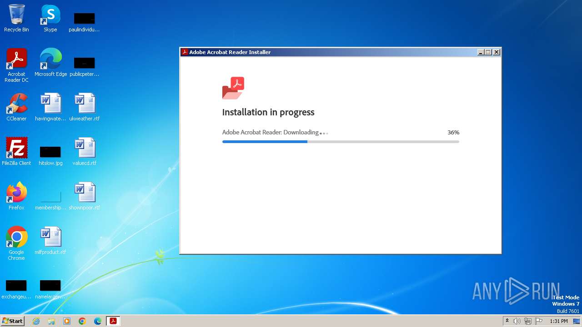Switch to Adobe installer taskbar button
Viewport: 582px width, 327px height.
click(x=113, y=321)
